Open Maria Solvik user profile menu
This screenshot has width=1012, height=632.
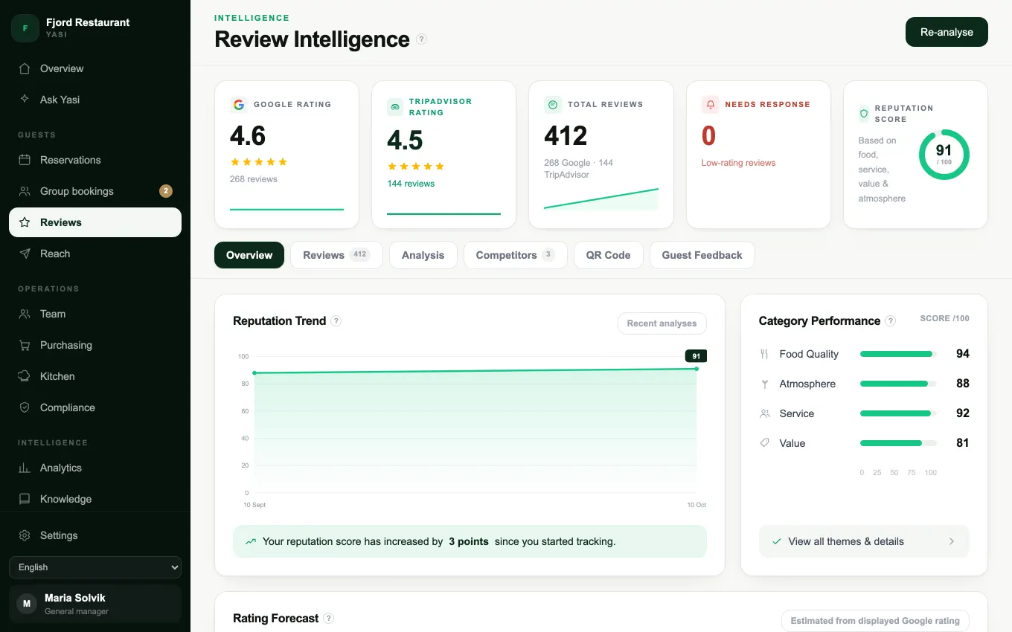pos(95,604)
